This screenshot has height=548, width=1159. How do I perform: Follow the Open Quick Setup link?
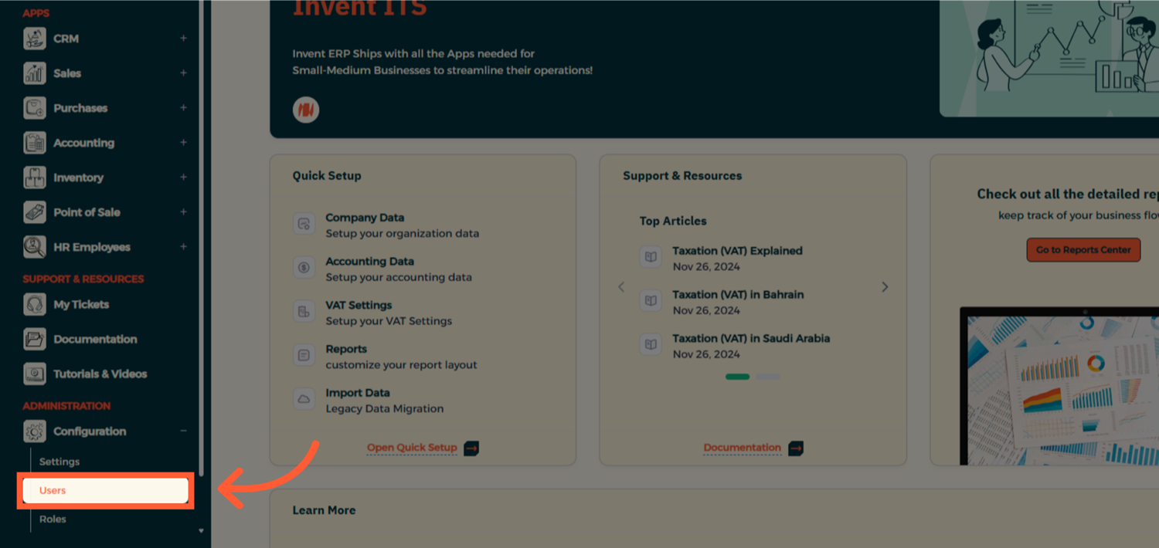pos(412,448)
